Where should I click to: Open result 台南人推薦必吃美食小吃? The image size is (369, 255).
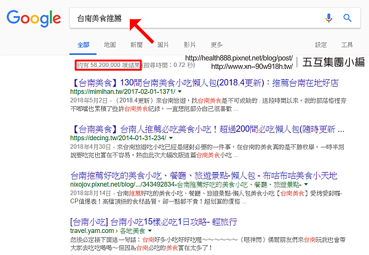pyautogui.click(x=207, y=129)
